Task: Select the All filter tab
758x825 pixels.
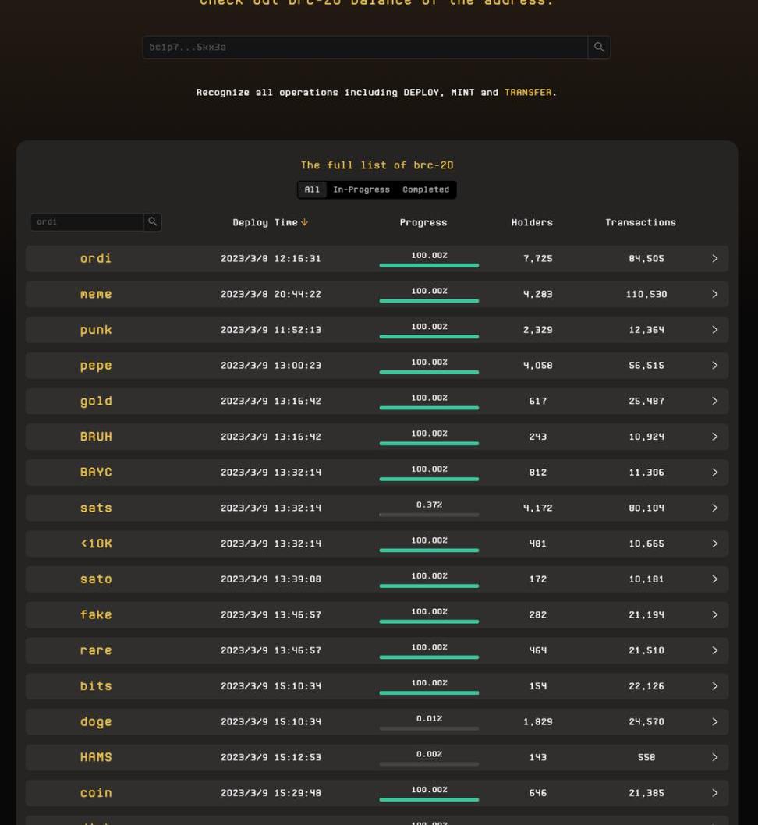Action: pyautogui.click(x=312, y=190)
